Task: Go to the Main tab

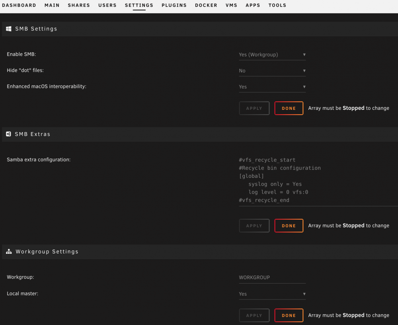Action: (52, 5)
